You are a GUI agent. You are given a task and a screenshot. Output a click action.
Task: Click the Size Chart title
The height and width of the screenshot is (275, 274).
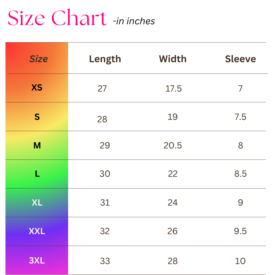57,19
